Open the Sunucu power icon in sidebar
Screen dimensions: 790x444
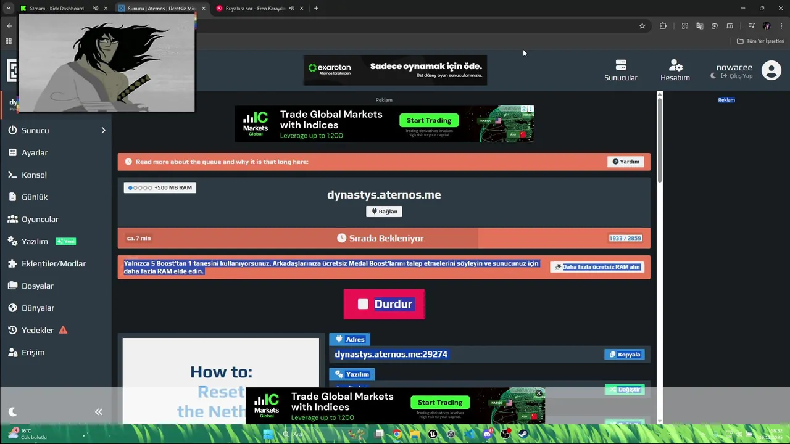[x=12, y=130]
